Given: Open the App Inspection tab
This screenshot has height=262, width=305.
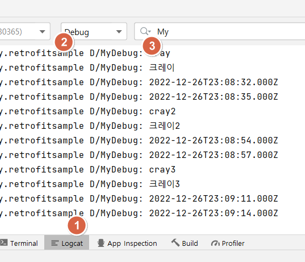Looking at the screenshot, I should tap(127, 243).
